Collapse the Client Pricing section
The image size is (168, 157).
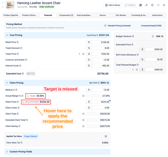click(7, 83)
